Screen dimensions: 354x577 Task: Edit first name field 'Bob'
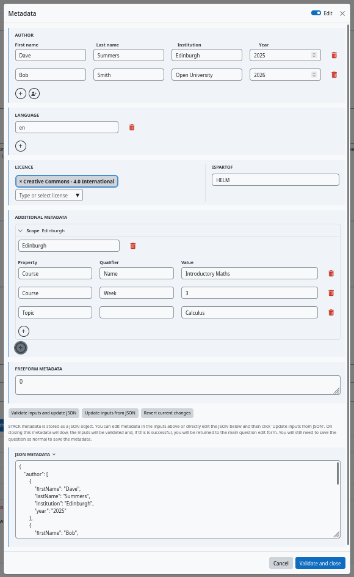[x=51, y=75]
